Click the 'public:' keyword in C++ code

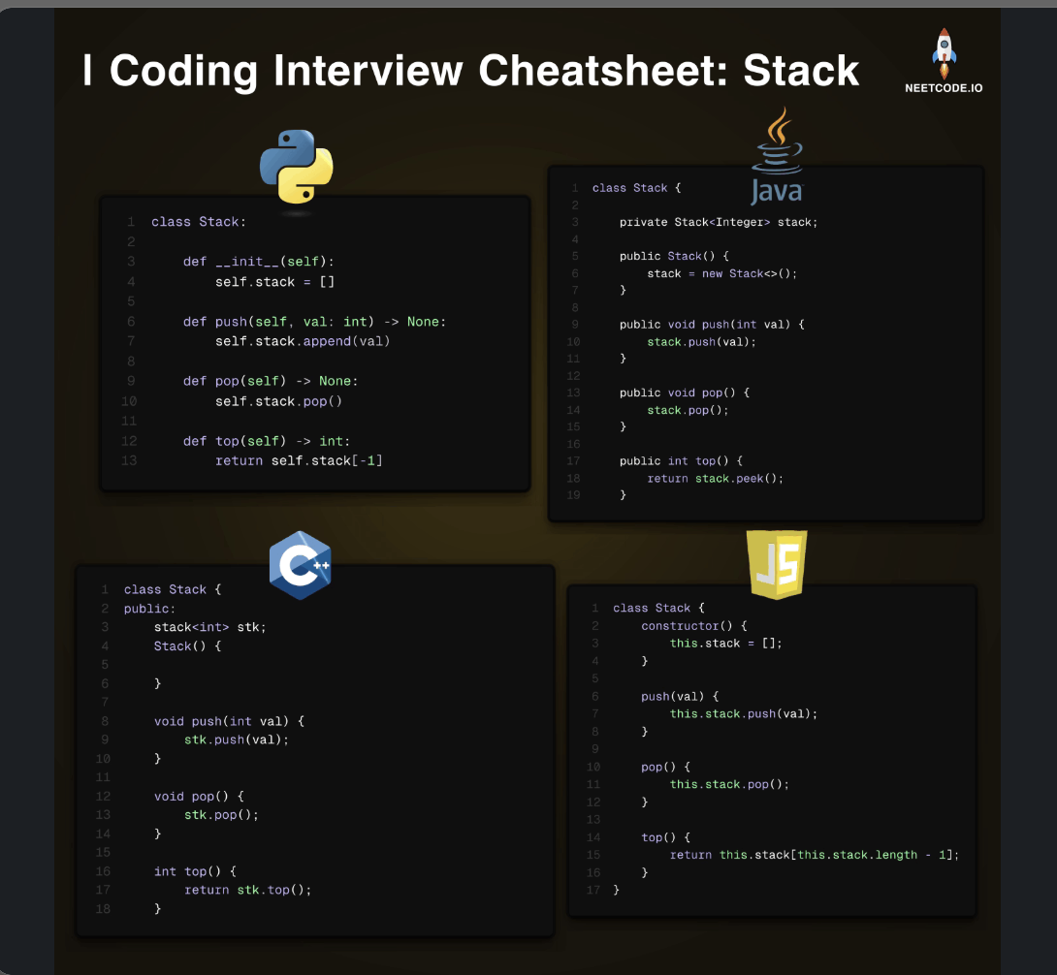tap(149, 609)
